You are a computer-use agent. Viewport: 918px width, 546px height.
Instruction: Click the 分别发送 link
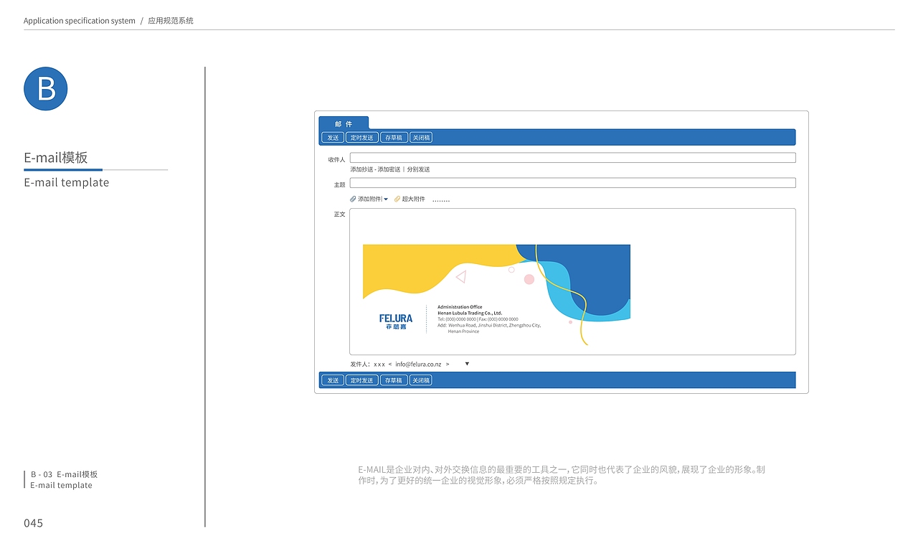[419, 169]
